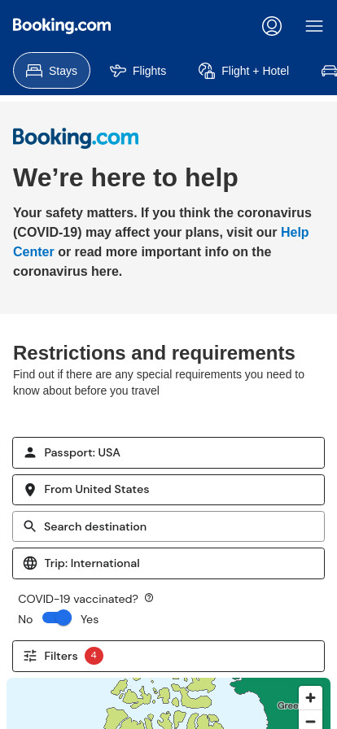Zoom out on the map

pyautogui.click(x=310, y=720)
